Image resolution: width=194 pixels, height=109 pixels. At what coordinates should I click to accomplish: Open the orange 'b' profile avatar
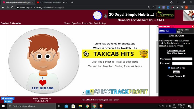tap(186, 7)
